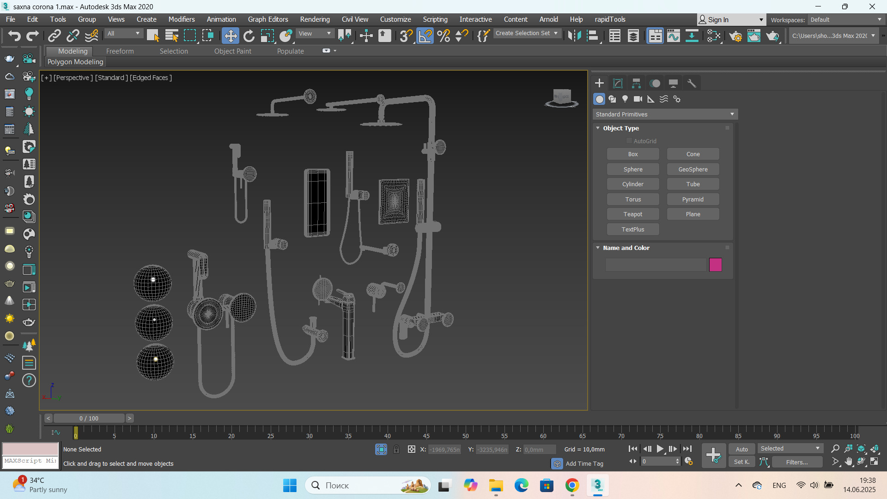The image size is (887, 499).
Task: Open the Workspaces Default dropdown
Action: [846, 19]
